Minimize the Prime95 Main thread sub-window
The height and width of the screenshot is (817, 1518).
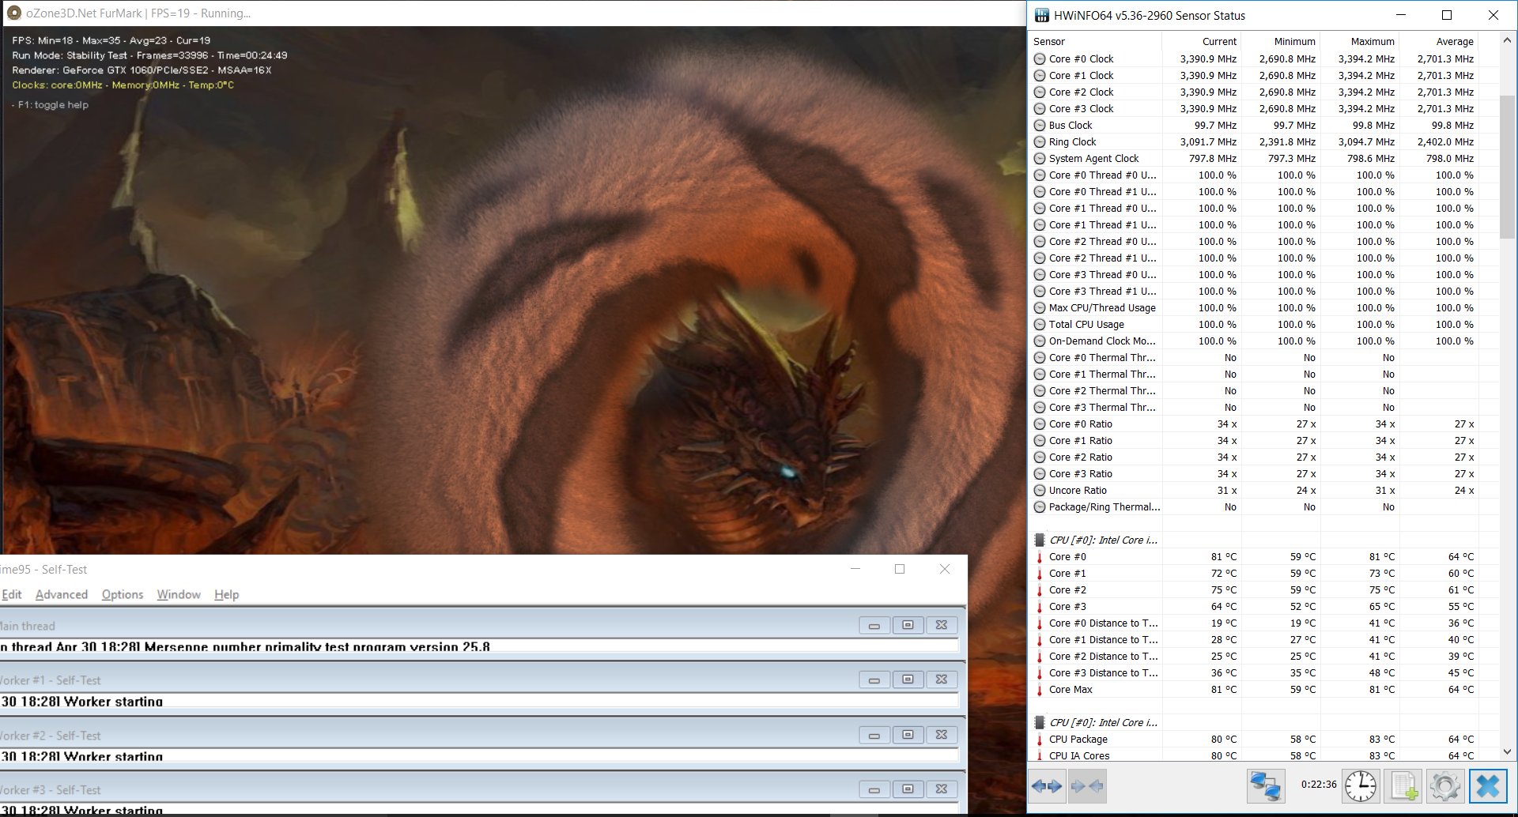pyautogui.click(x=874, y=625)
